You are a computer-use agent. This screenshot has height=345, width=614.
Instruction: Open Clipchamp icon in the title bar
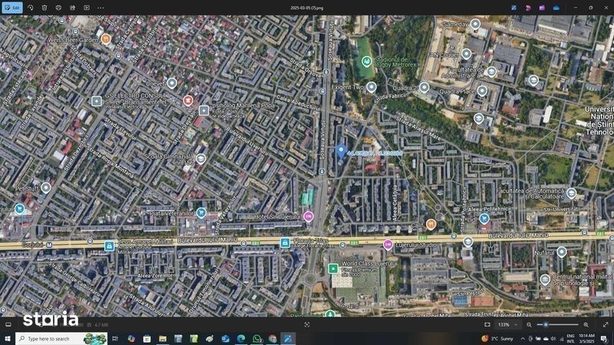pyautogui.click(x=528, y=8)
